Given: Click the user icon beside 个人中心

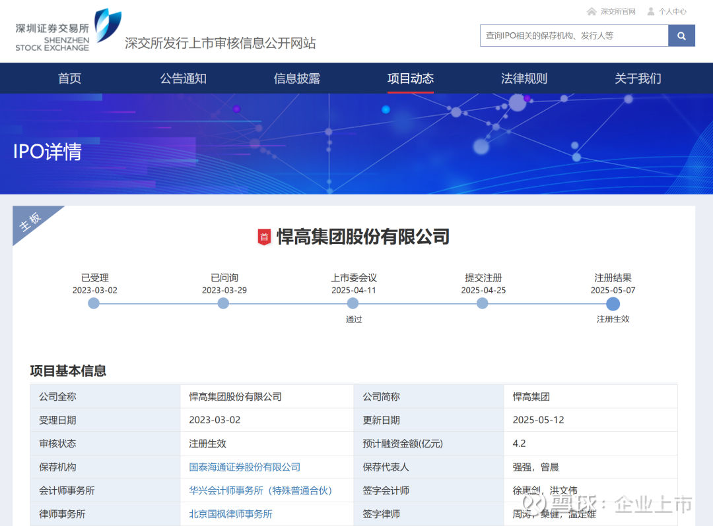Looking at the screenshot, I should 651,11.
